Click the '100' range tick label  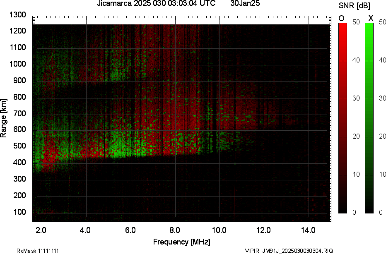click(19, 212)
